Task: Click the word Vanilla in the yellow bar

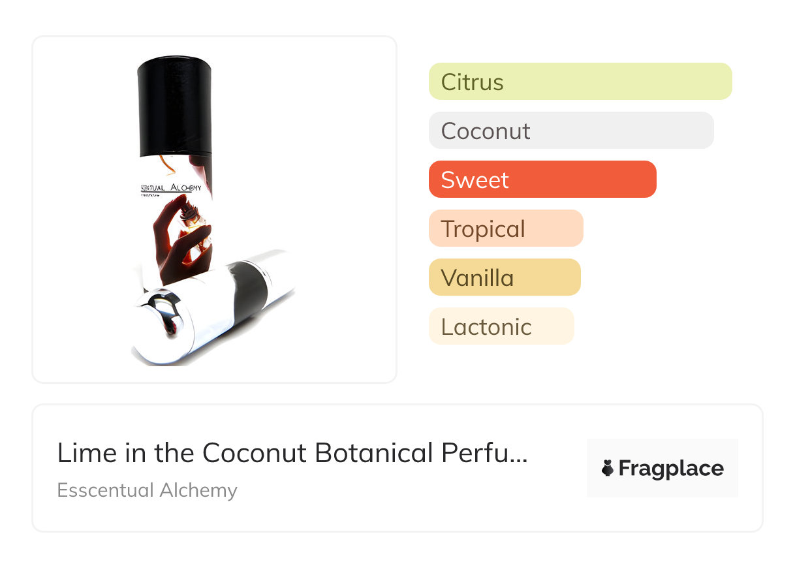Action: [477, 278]
